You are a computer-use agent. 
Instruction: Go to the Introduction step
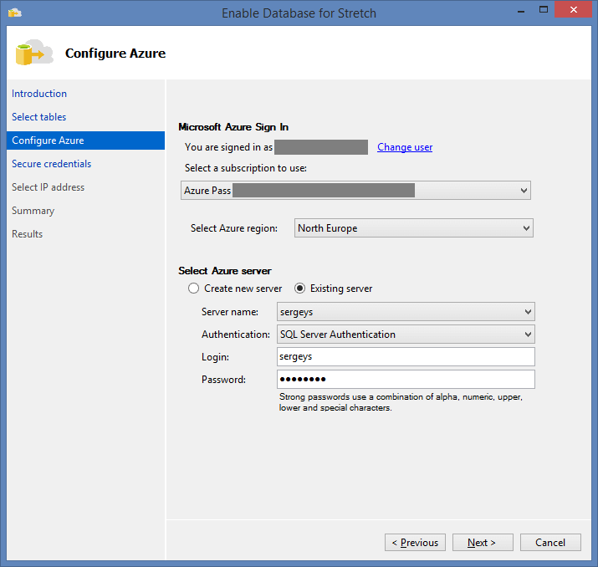click(39, 94)
